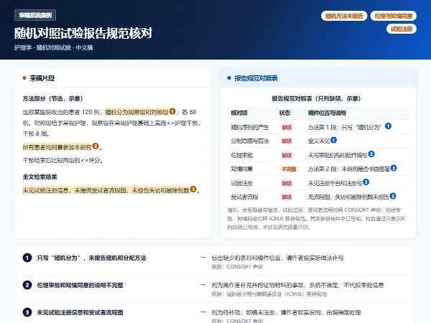This screenshot has height=323, width=431.
Task: Click text 全文未见 in table
Action: [318, 141]
